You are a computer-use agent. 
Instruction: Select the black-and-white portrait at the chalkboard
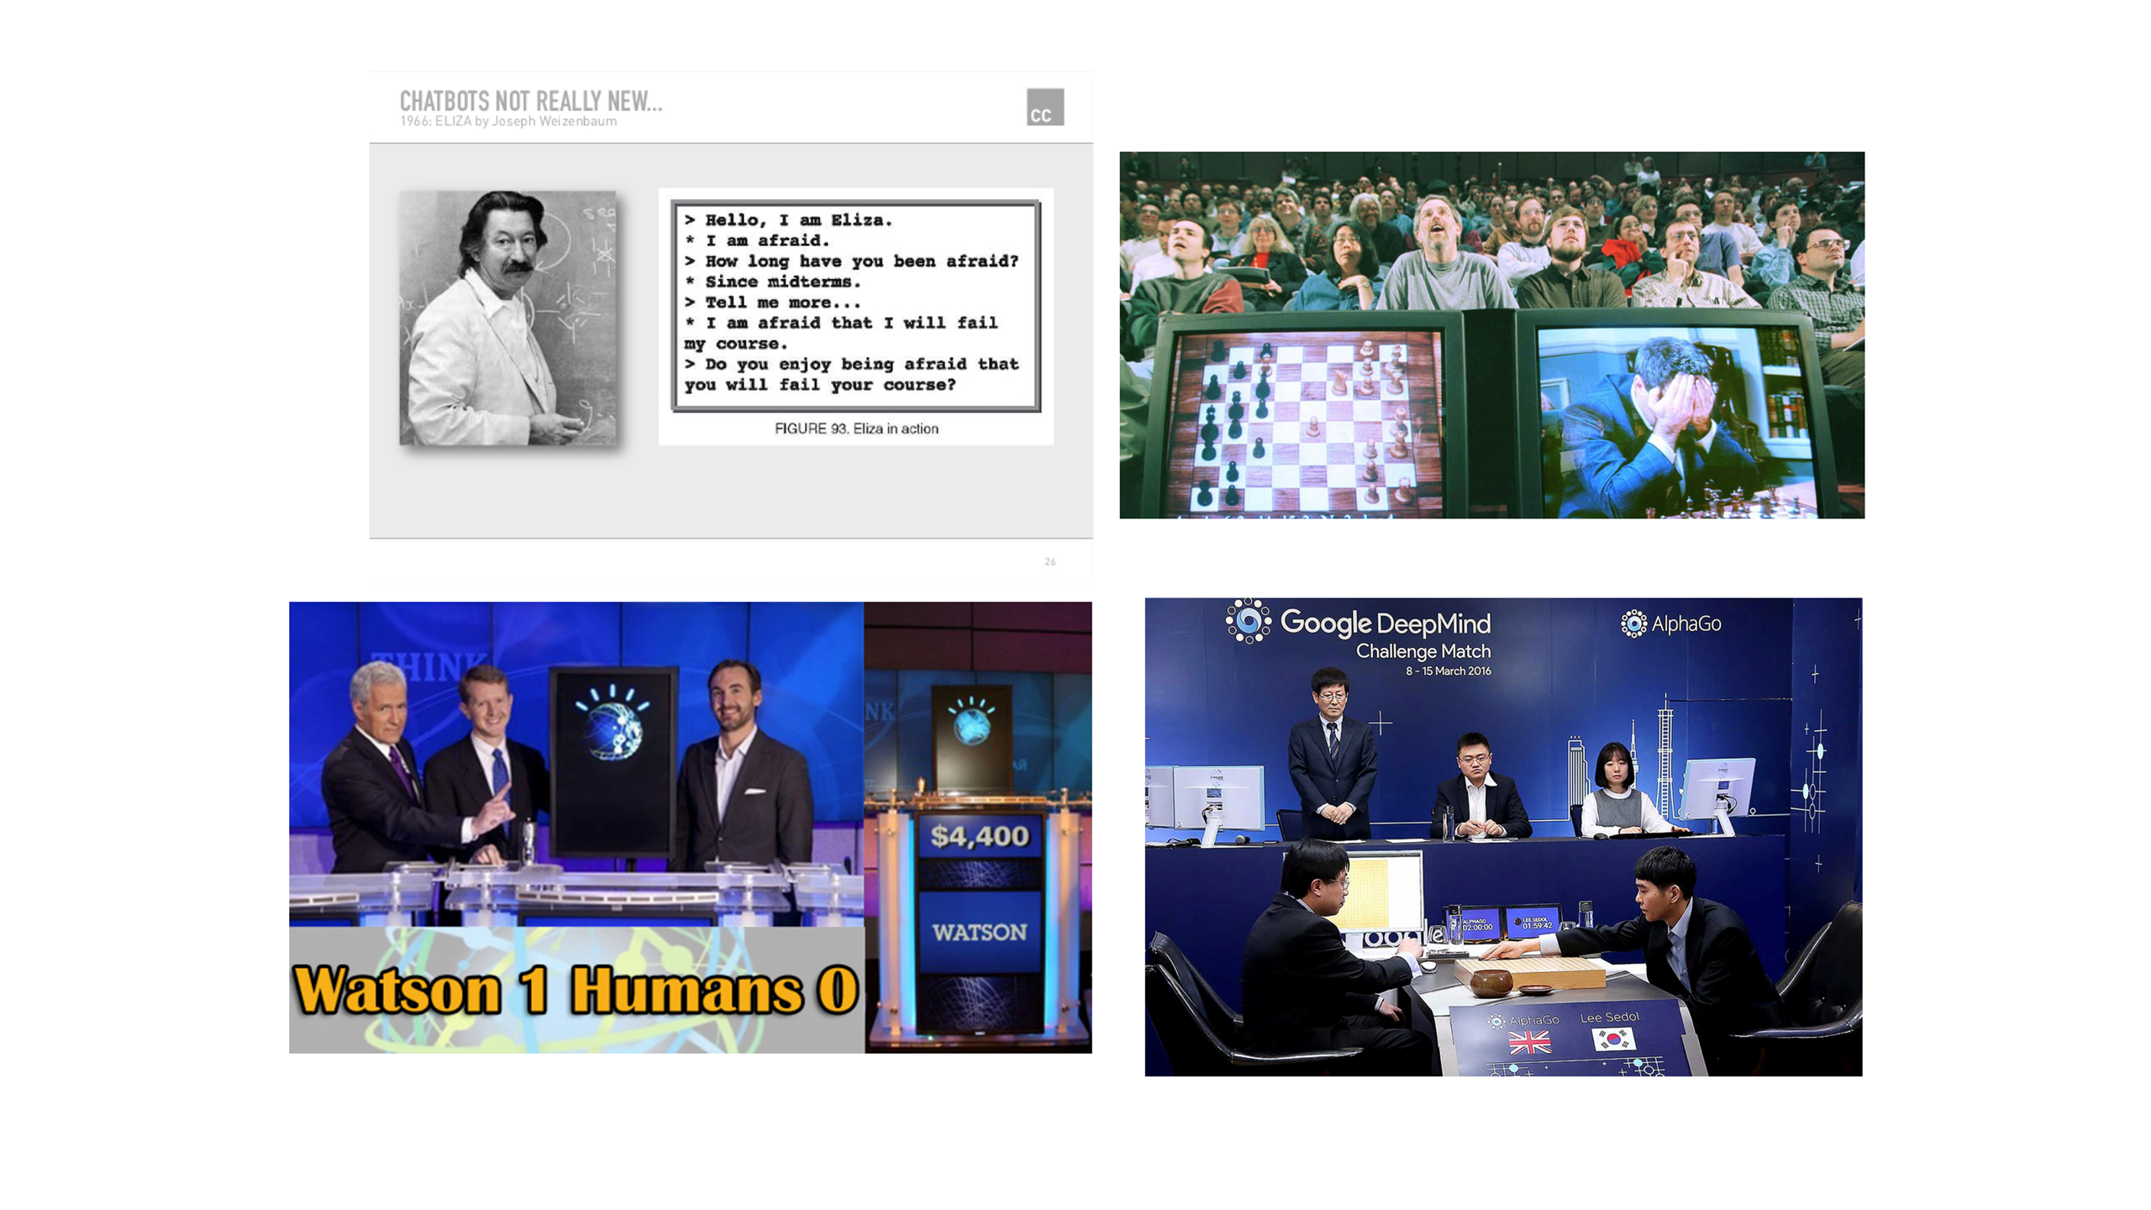508,318
